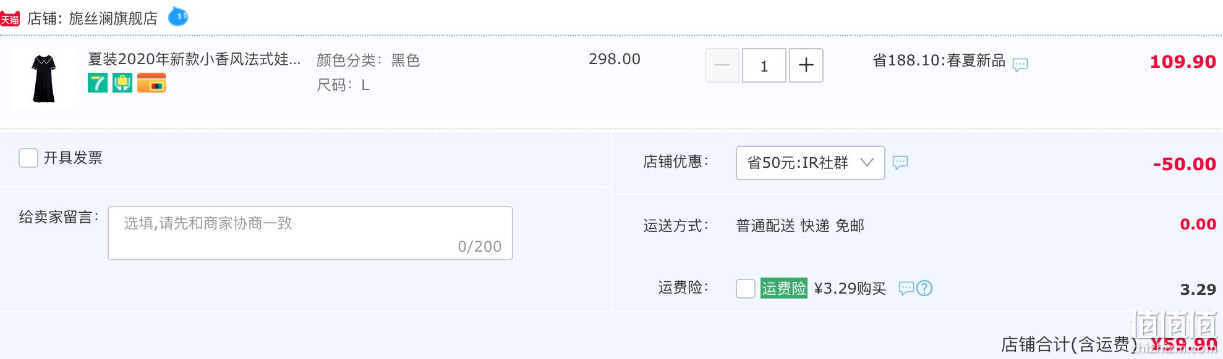Check the 运费险 purchase checkbox
Screen dimensions: 1223x359
point(746,288)
